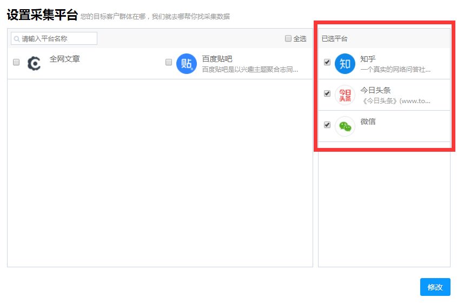The width and height of the screenshot is (457, 304).
Task: Click the 一个真实的网络问答社 description
Action: (395, 70)
